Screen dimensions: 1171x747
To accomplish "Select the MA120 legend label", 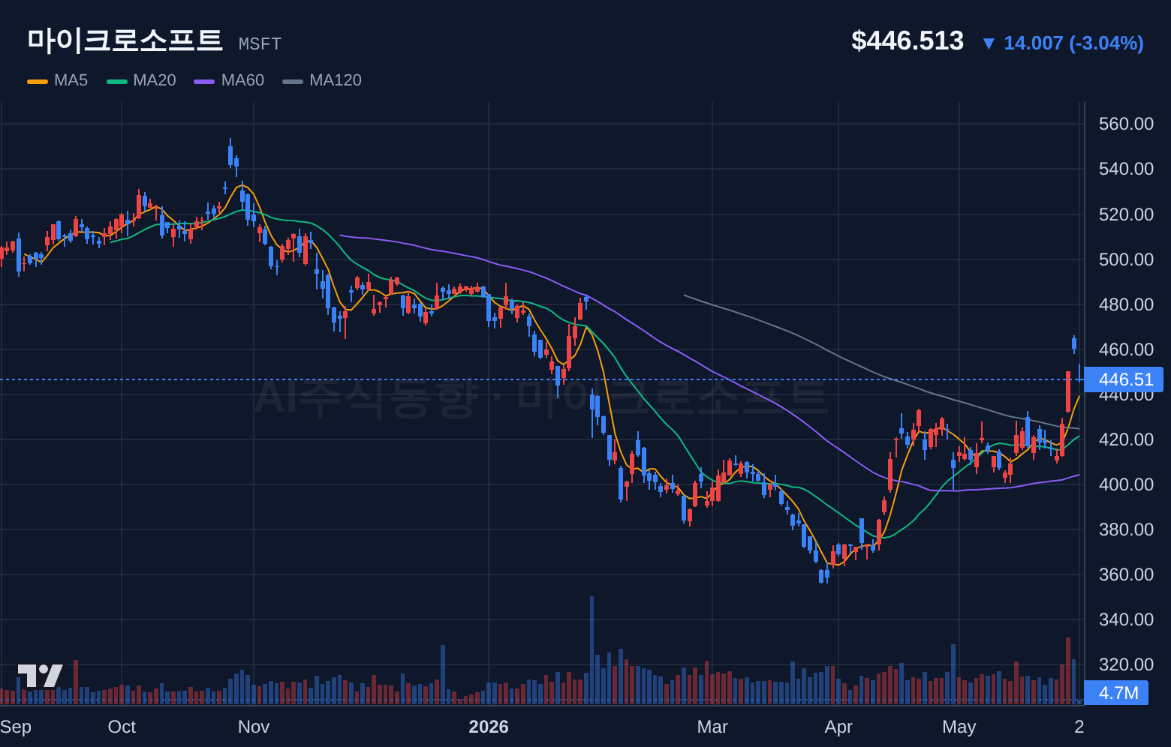I will coord(336,80).
